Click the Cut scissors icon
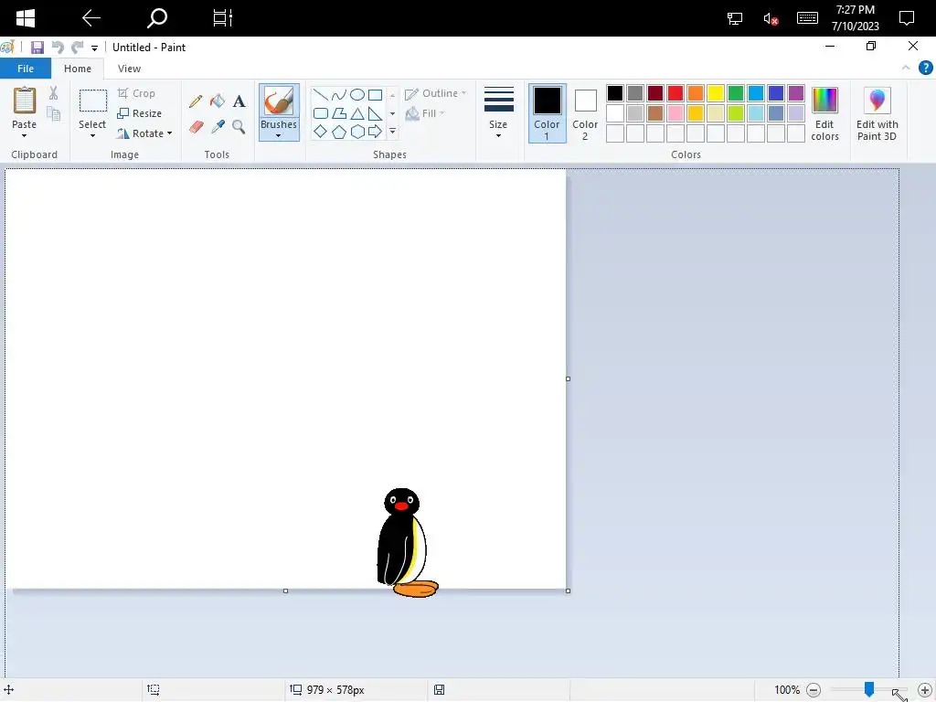The image size is (936, 702). coord(53,92)
